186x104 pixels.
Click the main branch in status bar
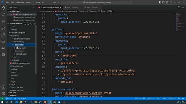coord(9,99)
